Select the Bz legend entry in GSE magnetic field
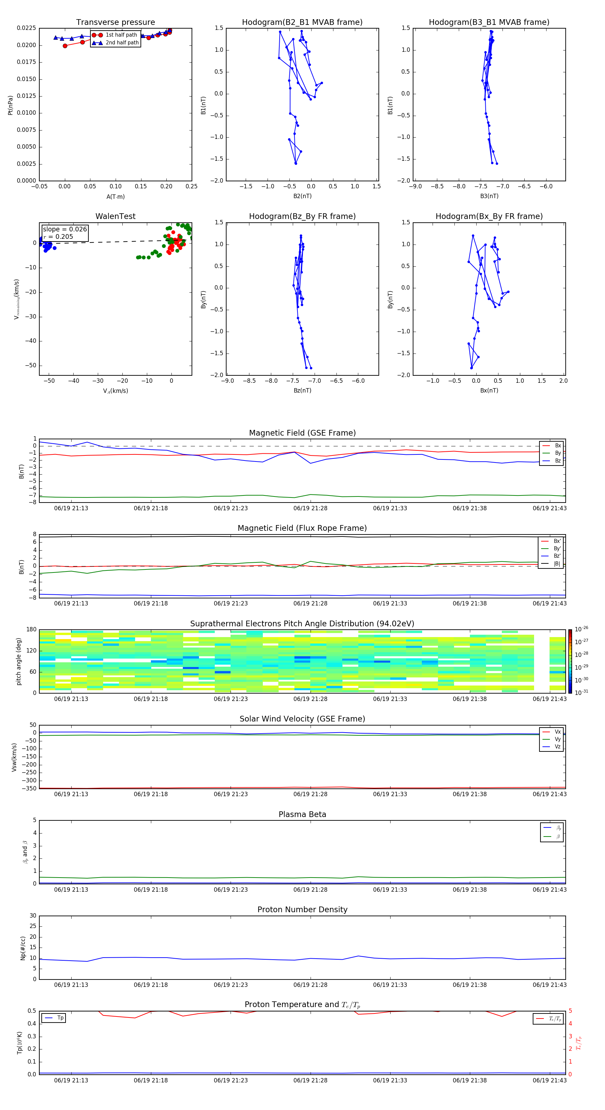 [x=552, y=460]
